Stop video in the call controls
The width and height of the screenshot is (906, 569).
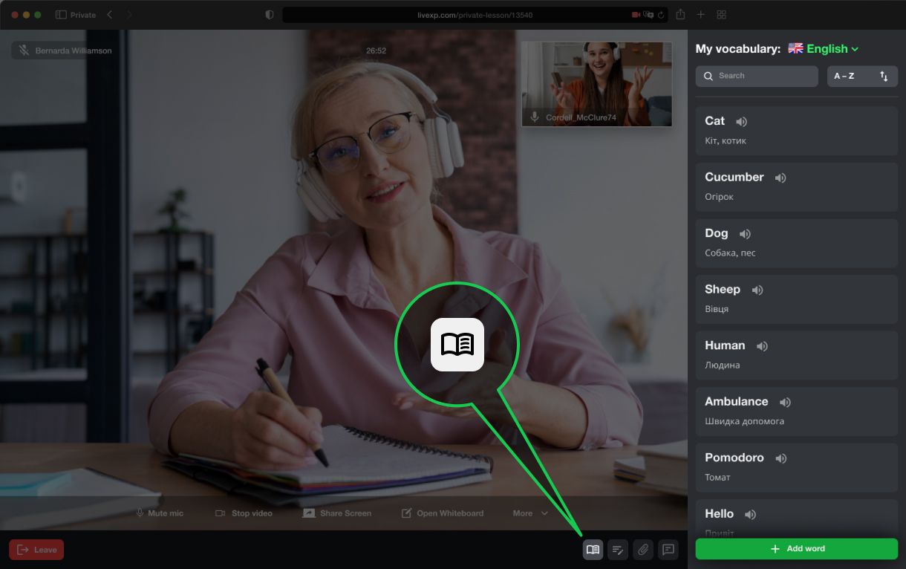[x=243, y=513]
